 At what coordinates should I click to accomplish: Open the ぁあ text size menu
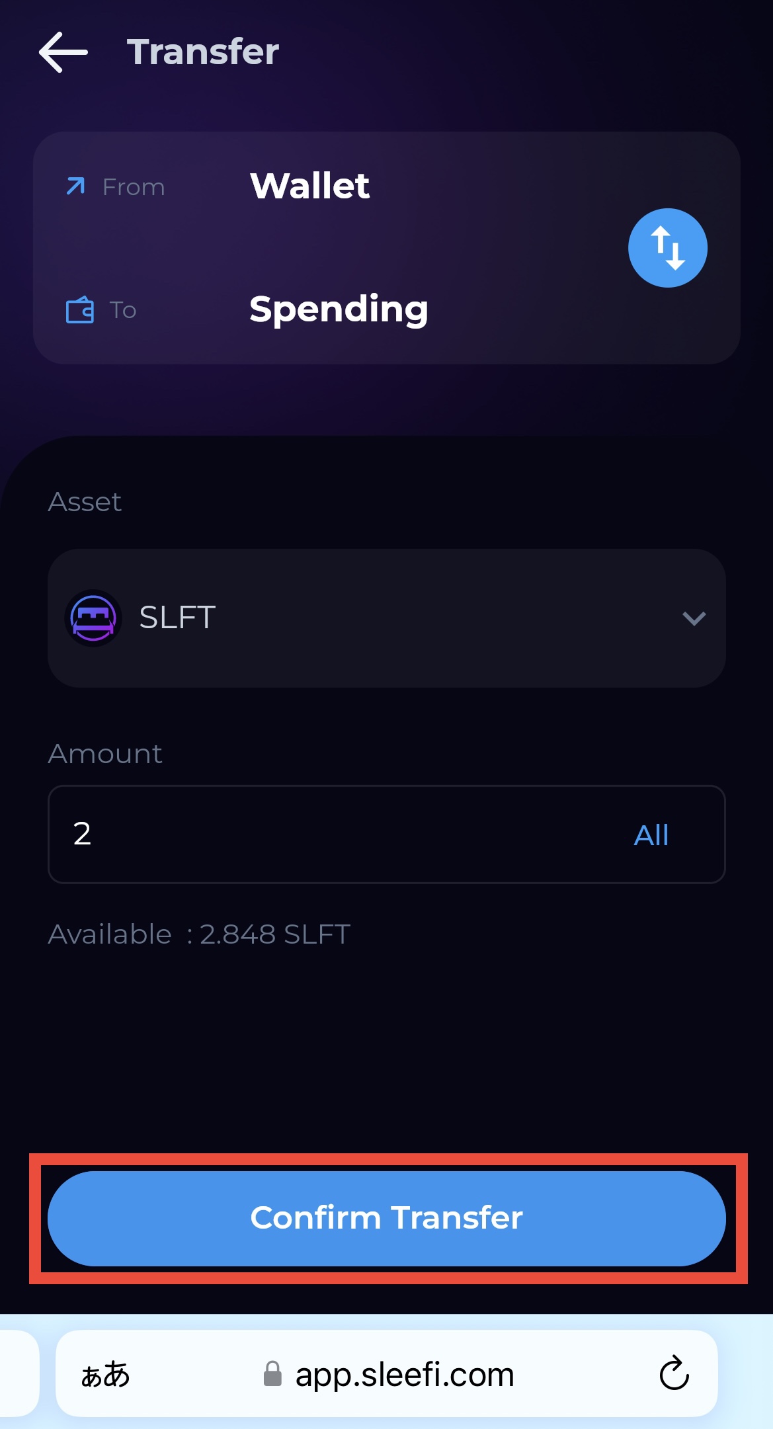[x=105, y=1373]
